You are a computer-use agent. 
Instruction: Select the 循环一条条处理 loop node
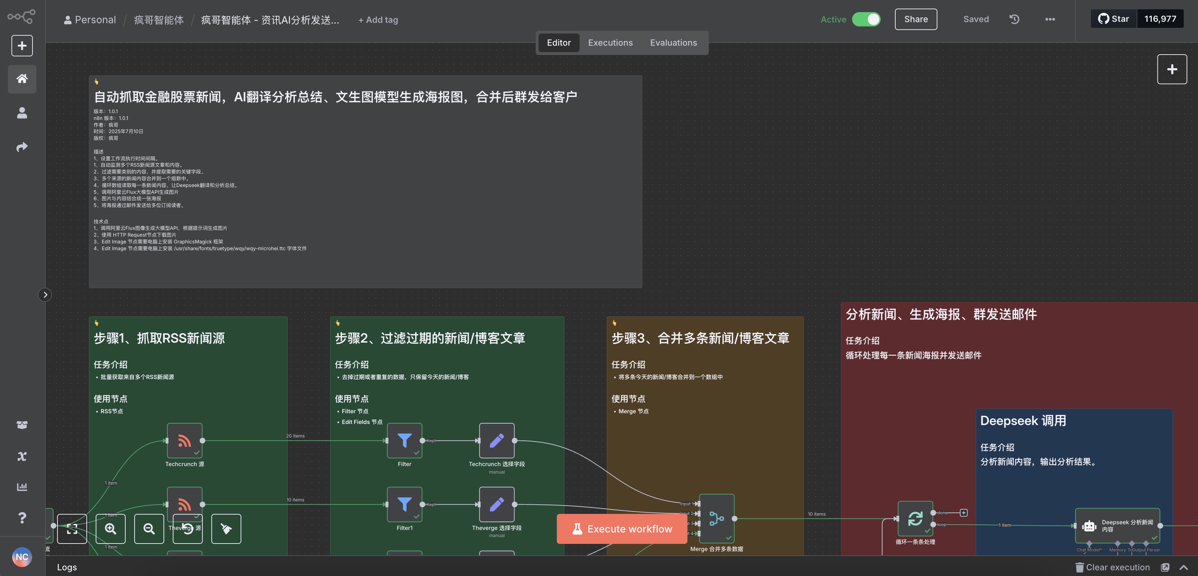[915, 518]
